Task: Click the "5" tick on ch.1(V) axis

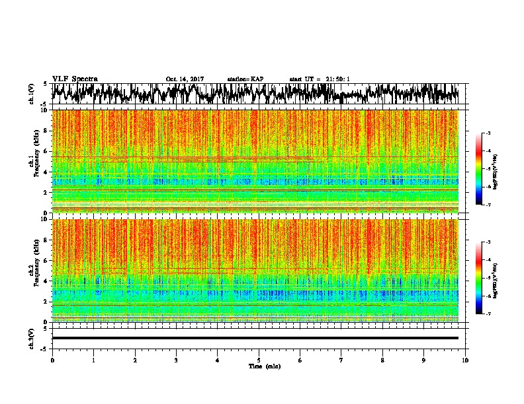Action: coord(45,84)
